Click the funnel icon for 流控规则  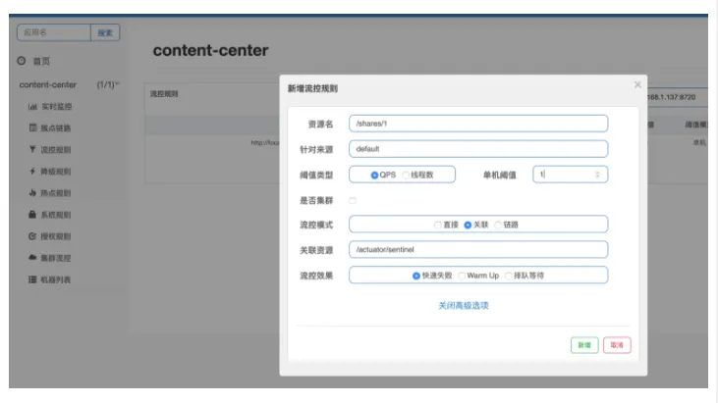[x=32, y=149]
